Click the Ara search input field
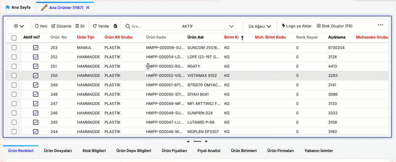The width and height of the screenshot is (396, 162). pos(153,26)
